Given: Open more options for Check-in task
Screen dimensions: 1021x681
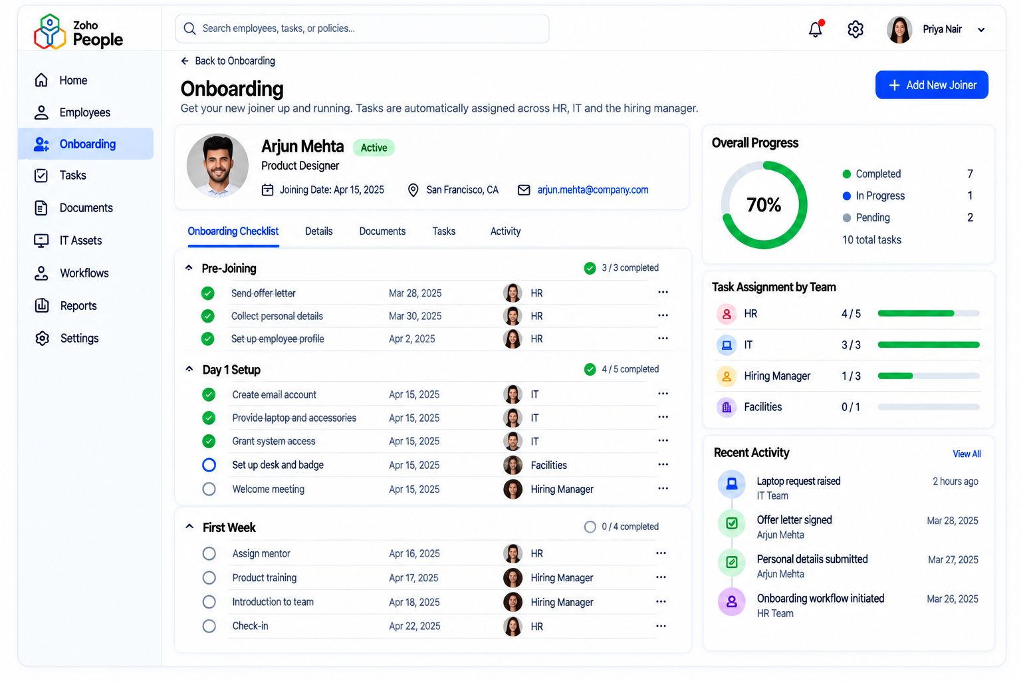Looking at the screenshot, I should pos(661,626).
